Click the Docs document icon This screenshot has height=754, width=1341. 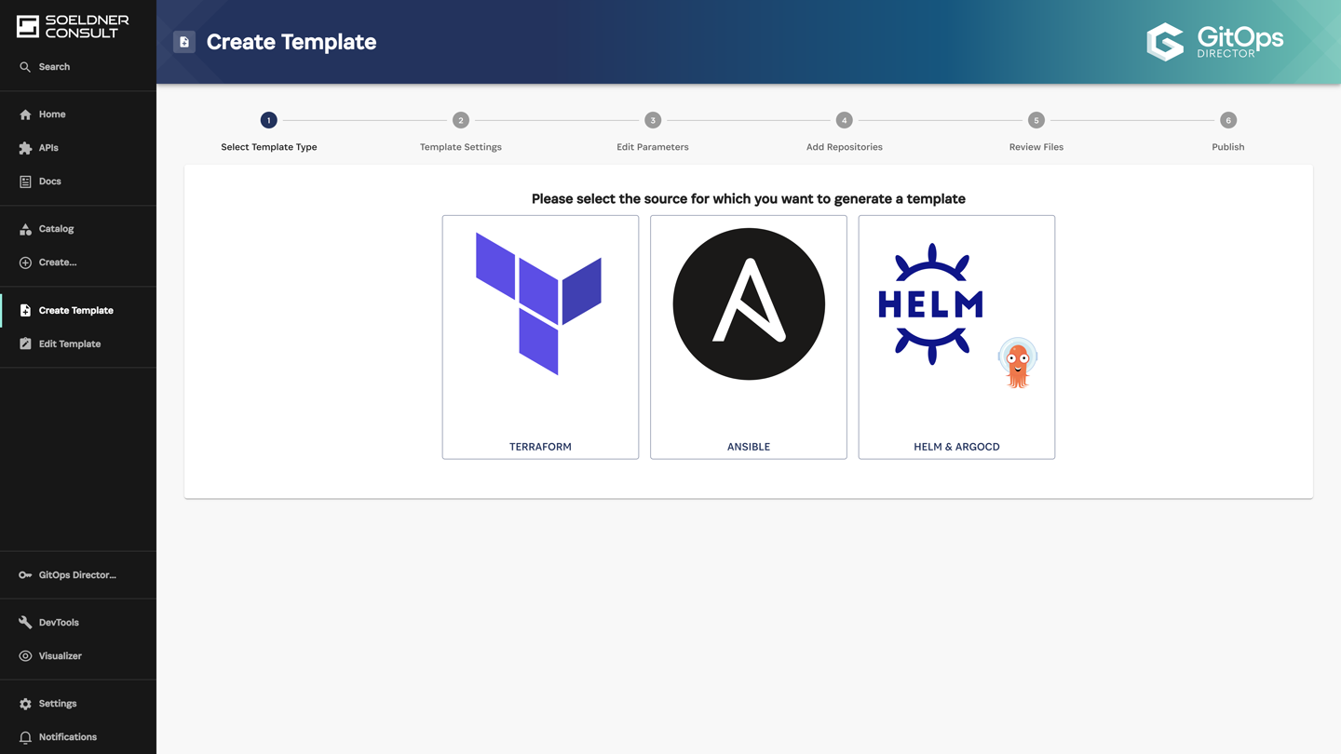25,182
